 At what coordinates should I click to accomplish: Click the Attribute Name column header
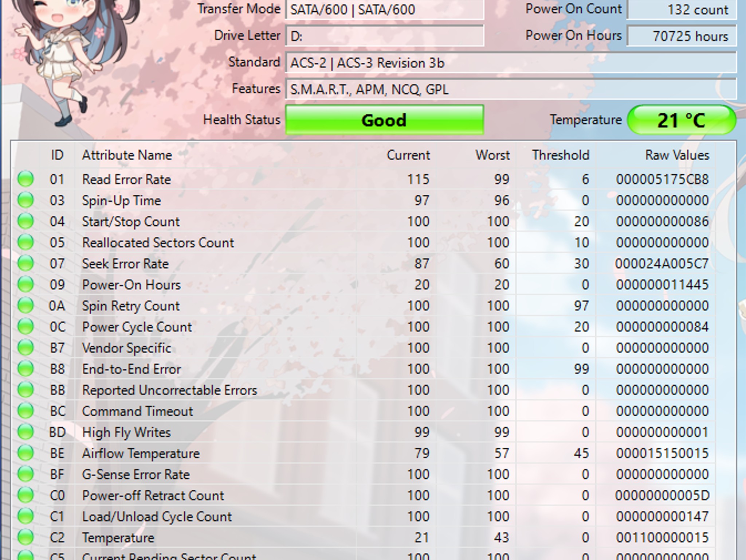point(127,155)
